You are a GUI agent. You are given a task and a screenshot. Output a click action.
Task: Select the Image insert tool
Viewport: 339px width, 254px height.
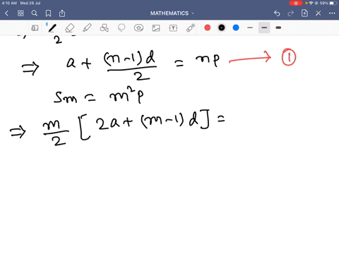[156, 28]
